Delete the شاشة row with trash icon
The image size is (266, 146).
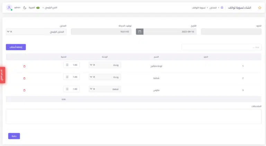click(x=24, y=78)
